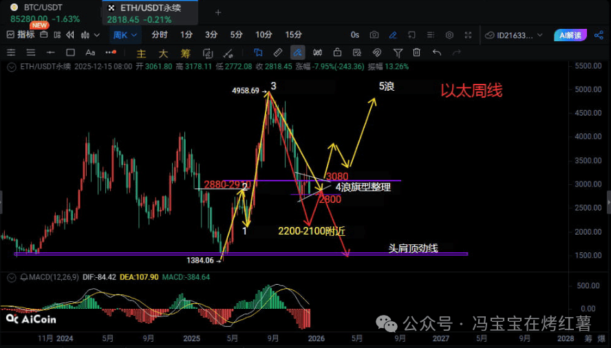611x348 pixels.
Task: Toggle the lock drawings icon
Action: coord(337,52)
